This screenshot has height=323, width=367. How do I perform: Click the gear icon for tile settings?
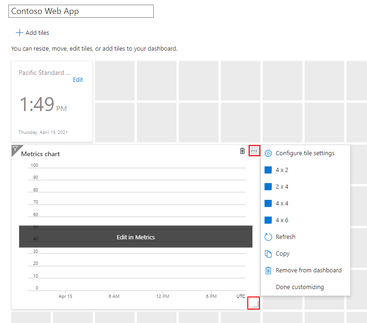point(268,153)
